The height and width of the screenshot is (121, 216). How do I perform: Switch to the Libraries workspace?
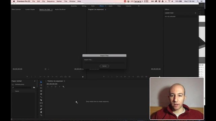[129, 6]
